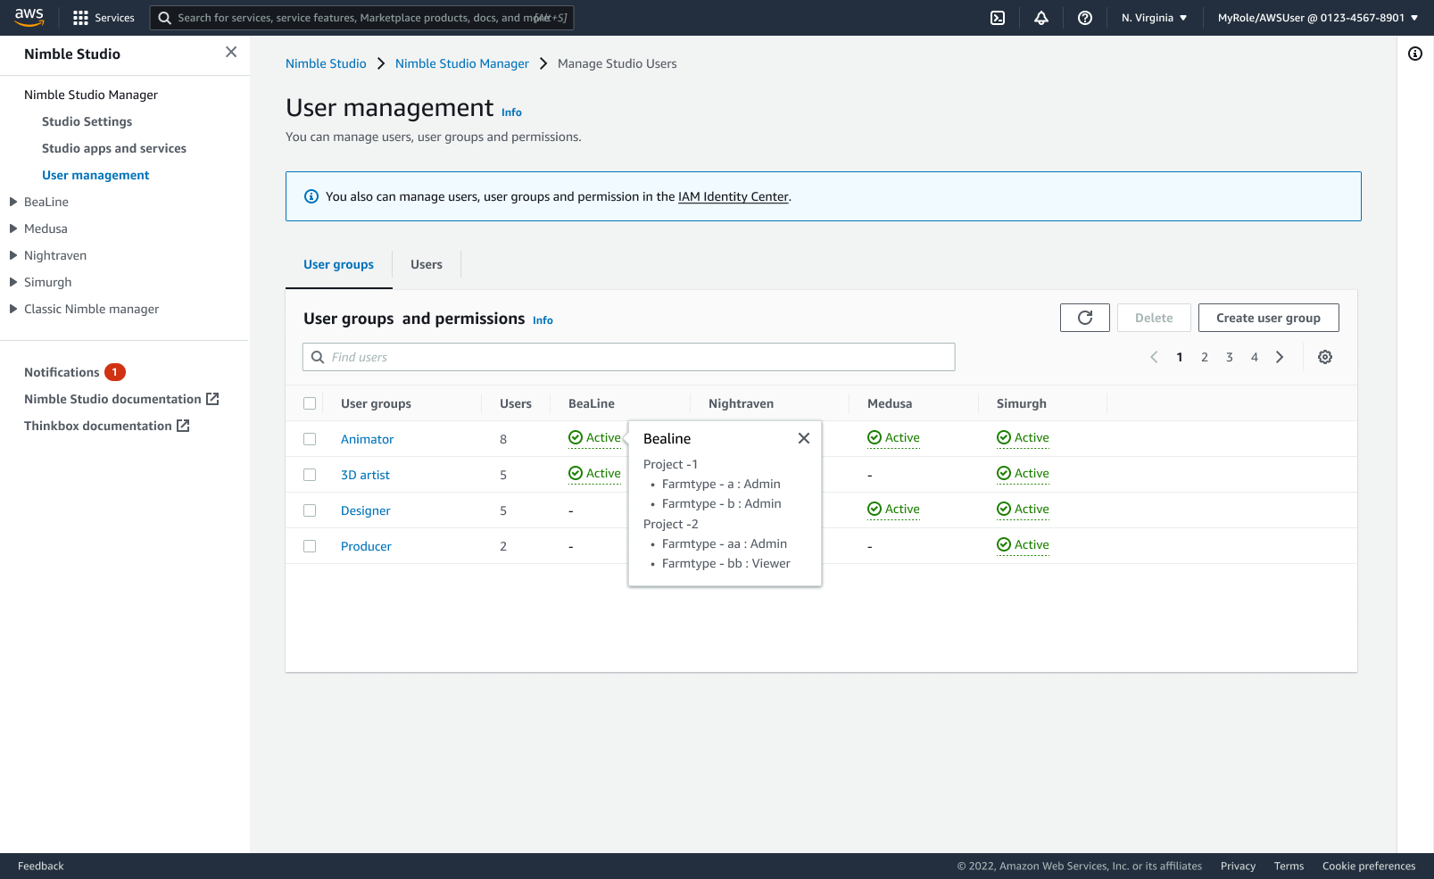The width and height of the screenshot is (1434, 879).
Task: Open the N. Virginia region dropdown
Action: click(x=1154, y=18)
